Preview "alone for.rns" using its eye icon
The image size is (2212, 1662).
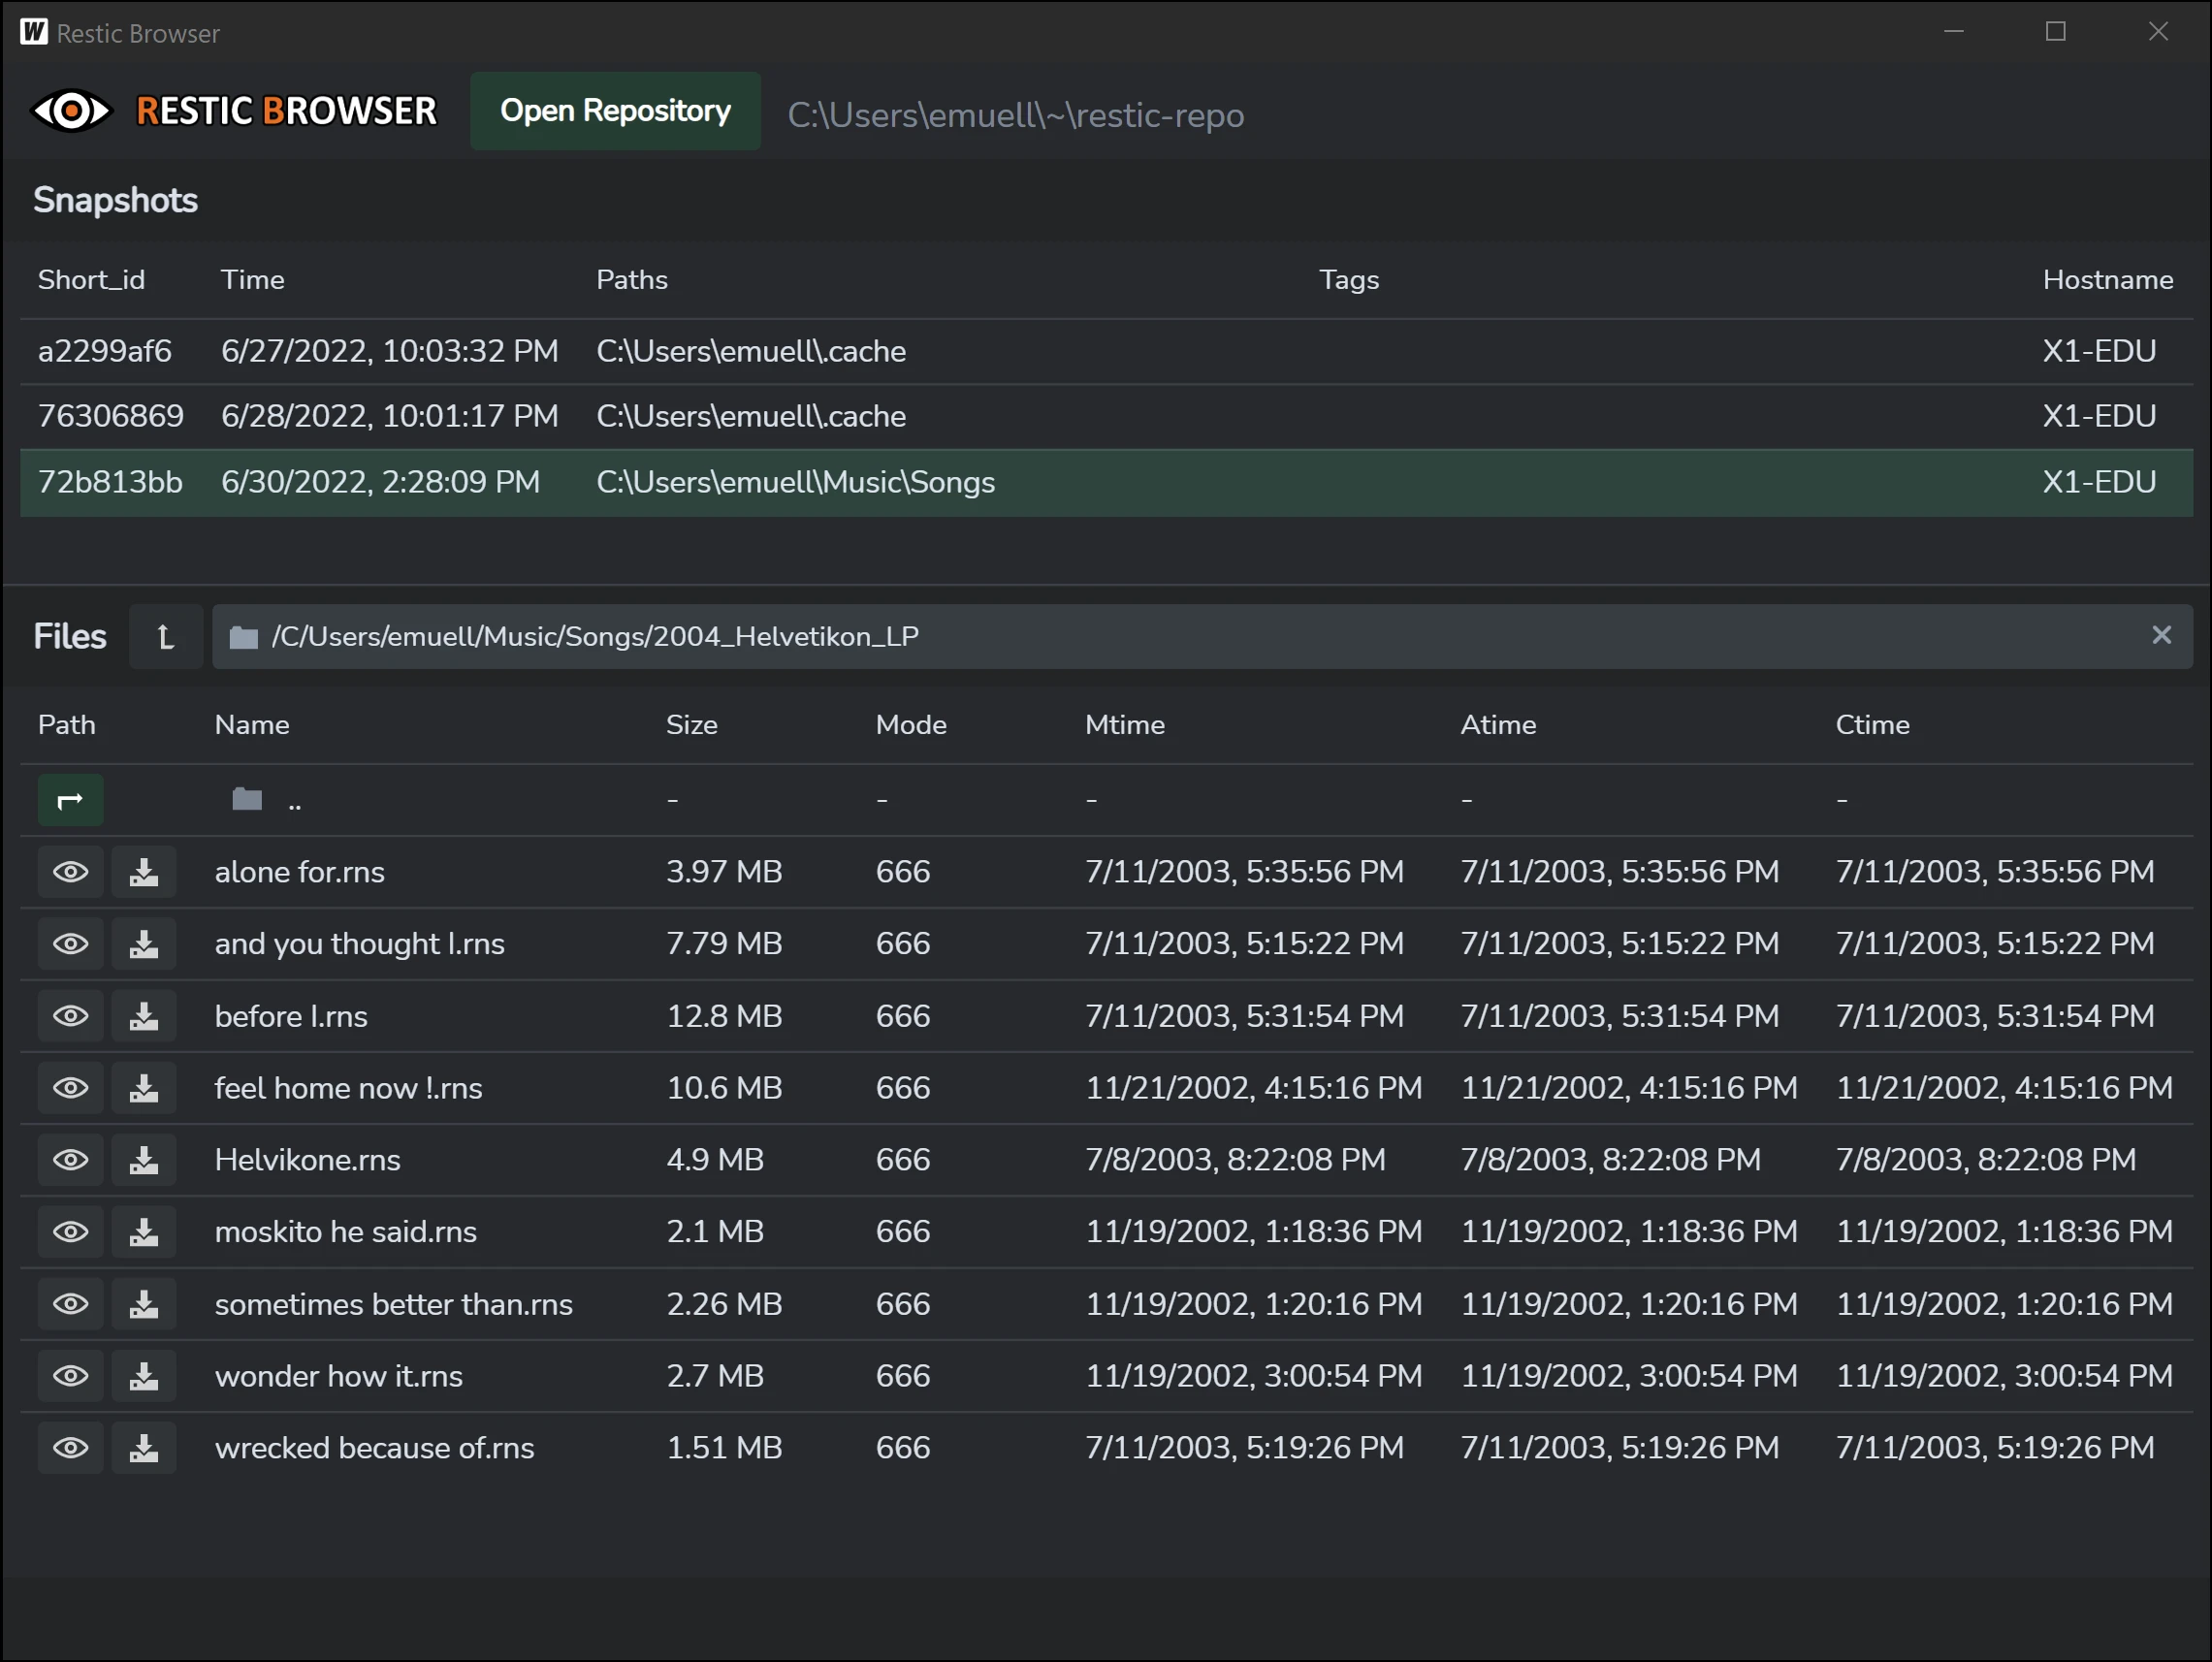[70, 871]
